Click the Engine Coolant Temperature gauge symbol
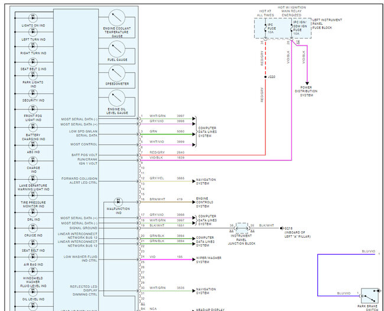 (x=117, y=18)
